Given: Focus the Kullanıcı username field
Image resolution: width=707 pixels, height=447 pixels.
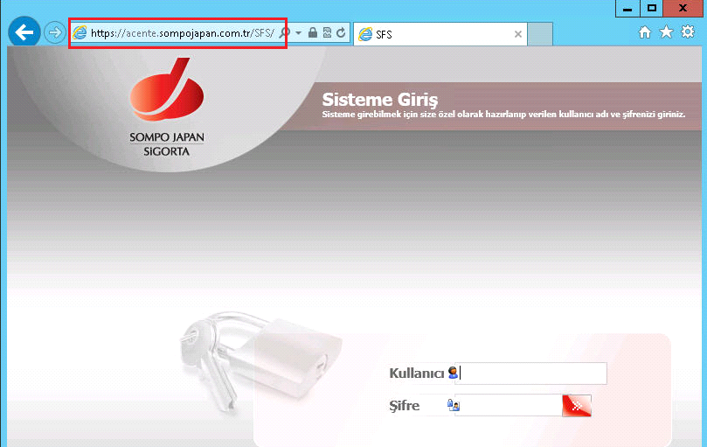Looking at the screenshot, I should [x=533, y=374].
